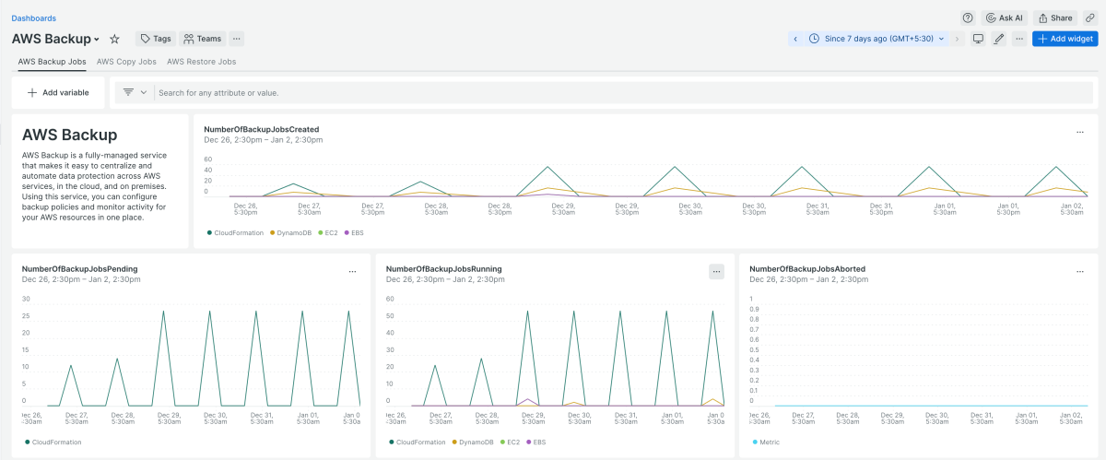Image resolution: width=1106 pixels, height=460 pixels.
Task: Open the NumberOfBackupJobsCreated widget menu
Action: tap(1080, 132)
